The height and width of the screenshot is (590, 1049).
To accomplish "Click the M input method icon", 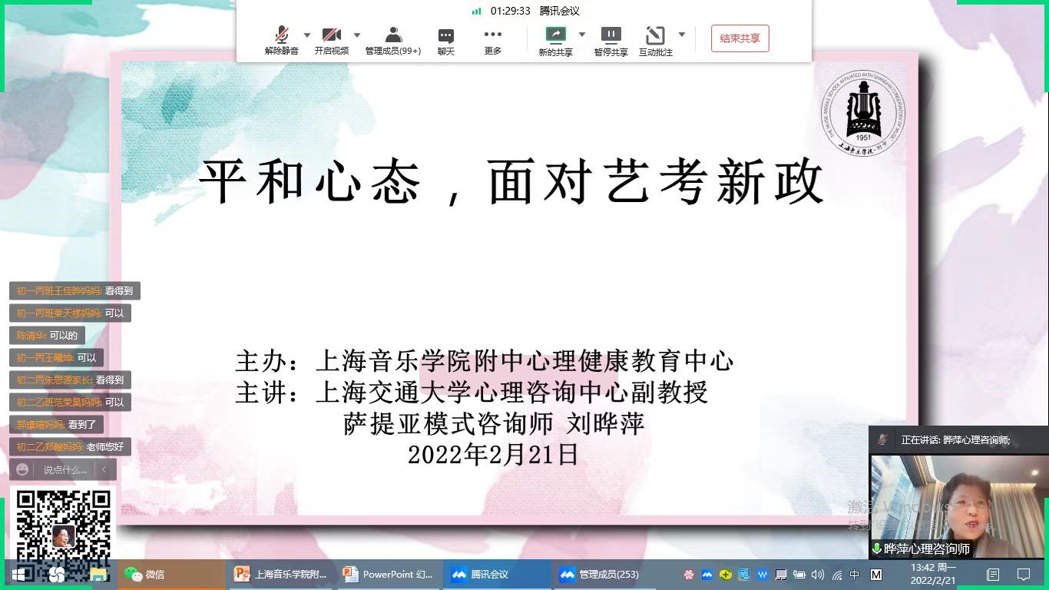I will coord(876,574).
